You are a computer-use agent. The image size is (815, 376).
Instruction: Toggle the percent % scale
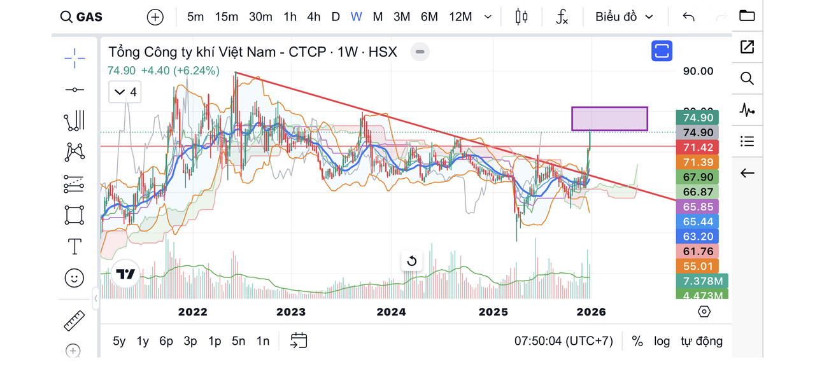(637, 341)
